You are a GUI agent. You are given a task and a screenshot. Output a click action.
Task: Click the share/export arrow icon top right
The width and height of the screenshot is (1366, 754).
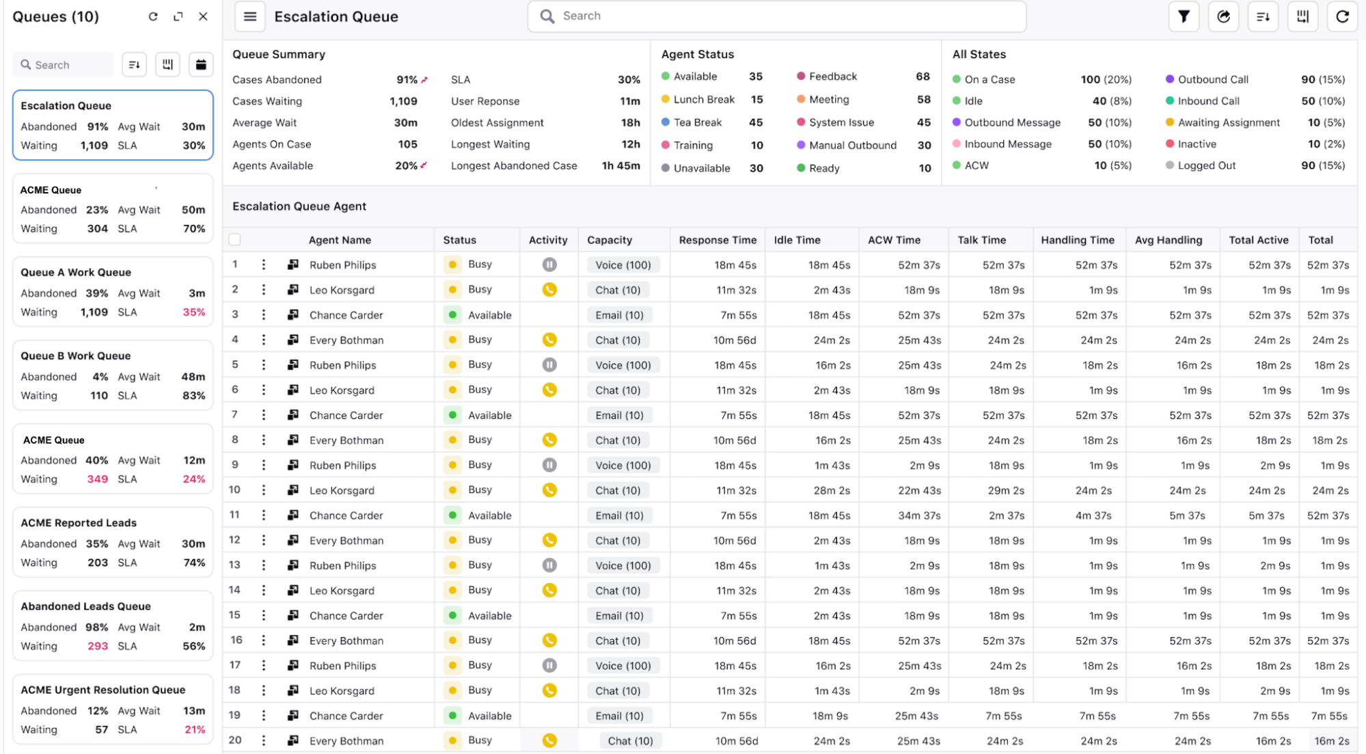[x=1223, y=16]
